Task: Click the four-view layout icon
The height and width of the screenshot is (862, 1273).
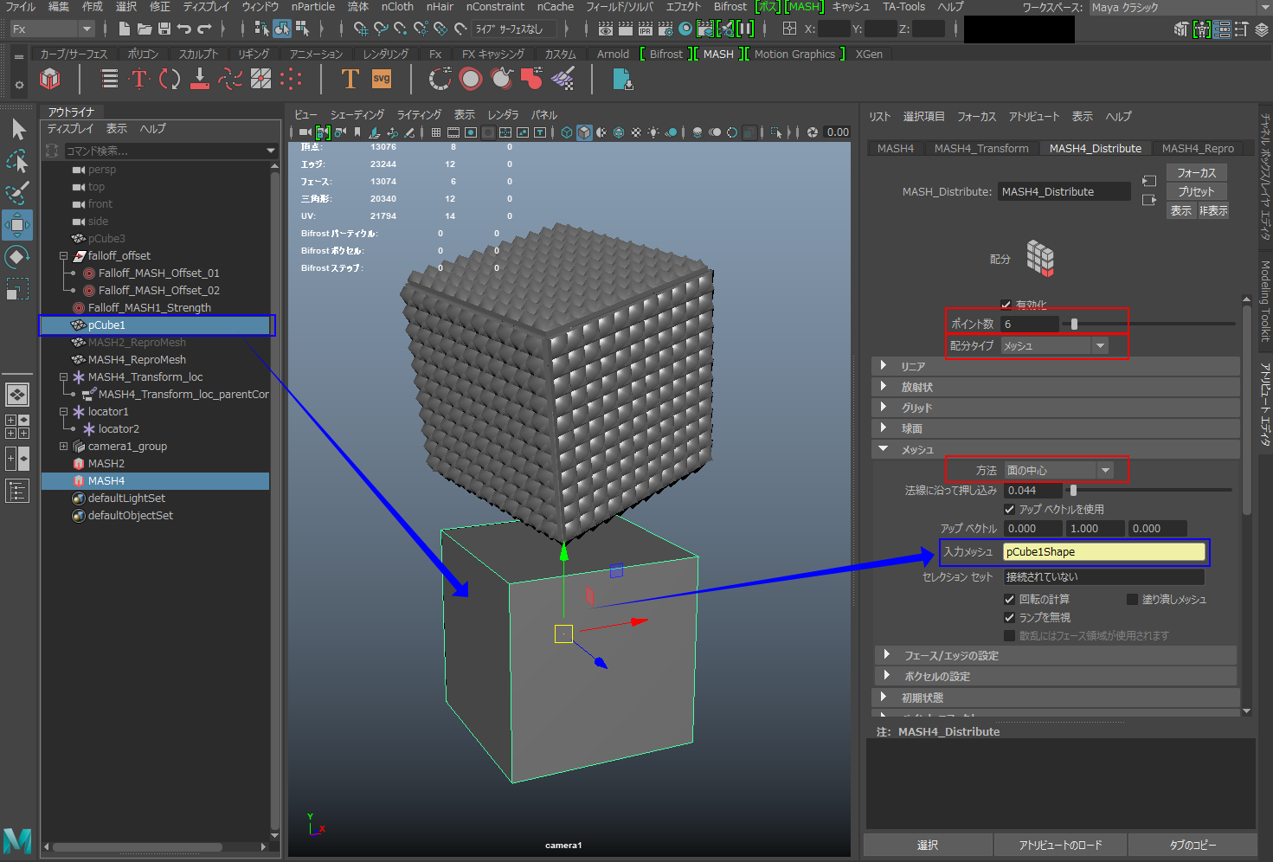Action: click(17, 426)
